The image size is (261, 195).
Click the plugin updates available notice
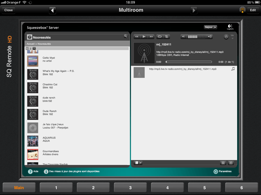coord(72,171)
